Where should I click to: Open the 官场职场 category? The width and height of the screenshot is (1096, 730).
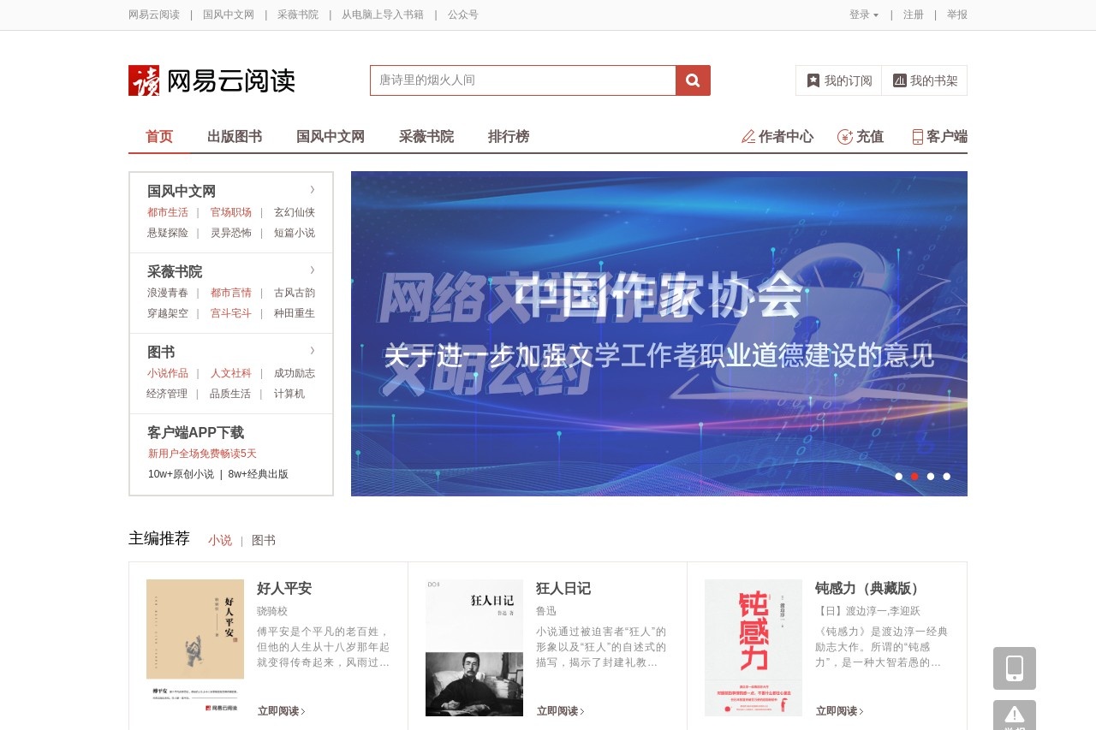(x=231, y=212)
